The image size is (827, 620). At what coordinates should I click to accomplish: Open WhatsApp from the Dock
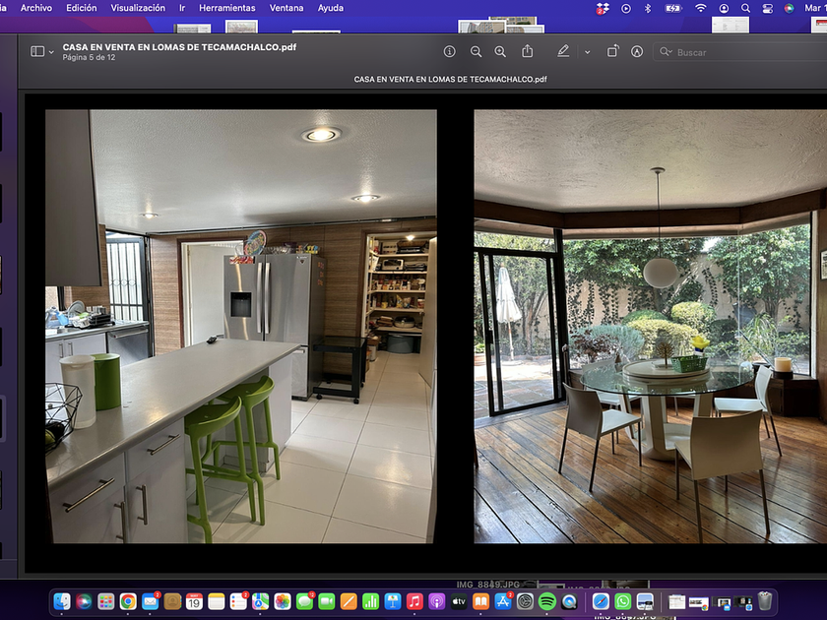point(623,601)
